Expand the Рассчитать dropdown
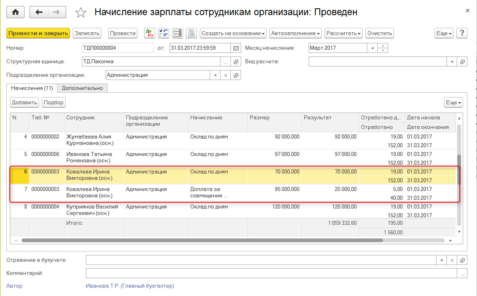477x296 pixels. (343, 33)
